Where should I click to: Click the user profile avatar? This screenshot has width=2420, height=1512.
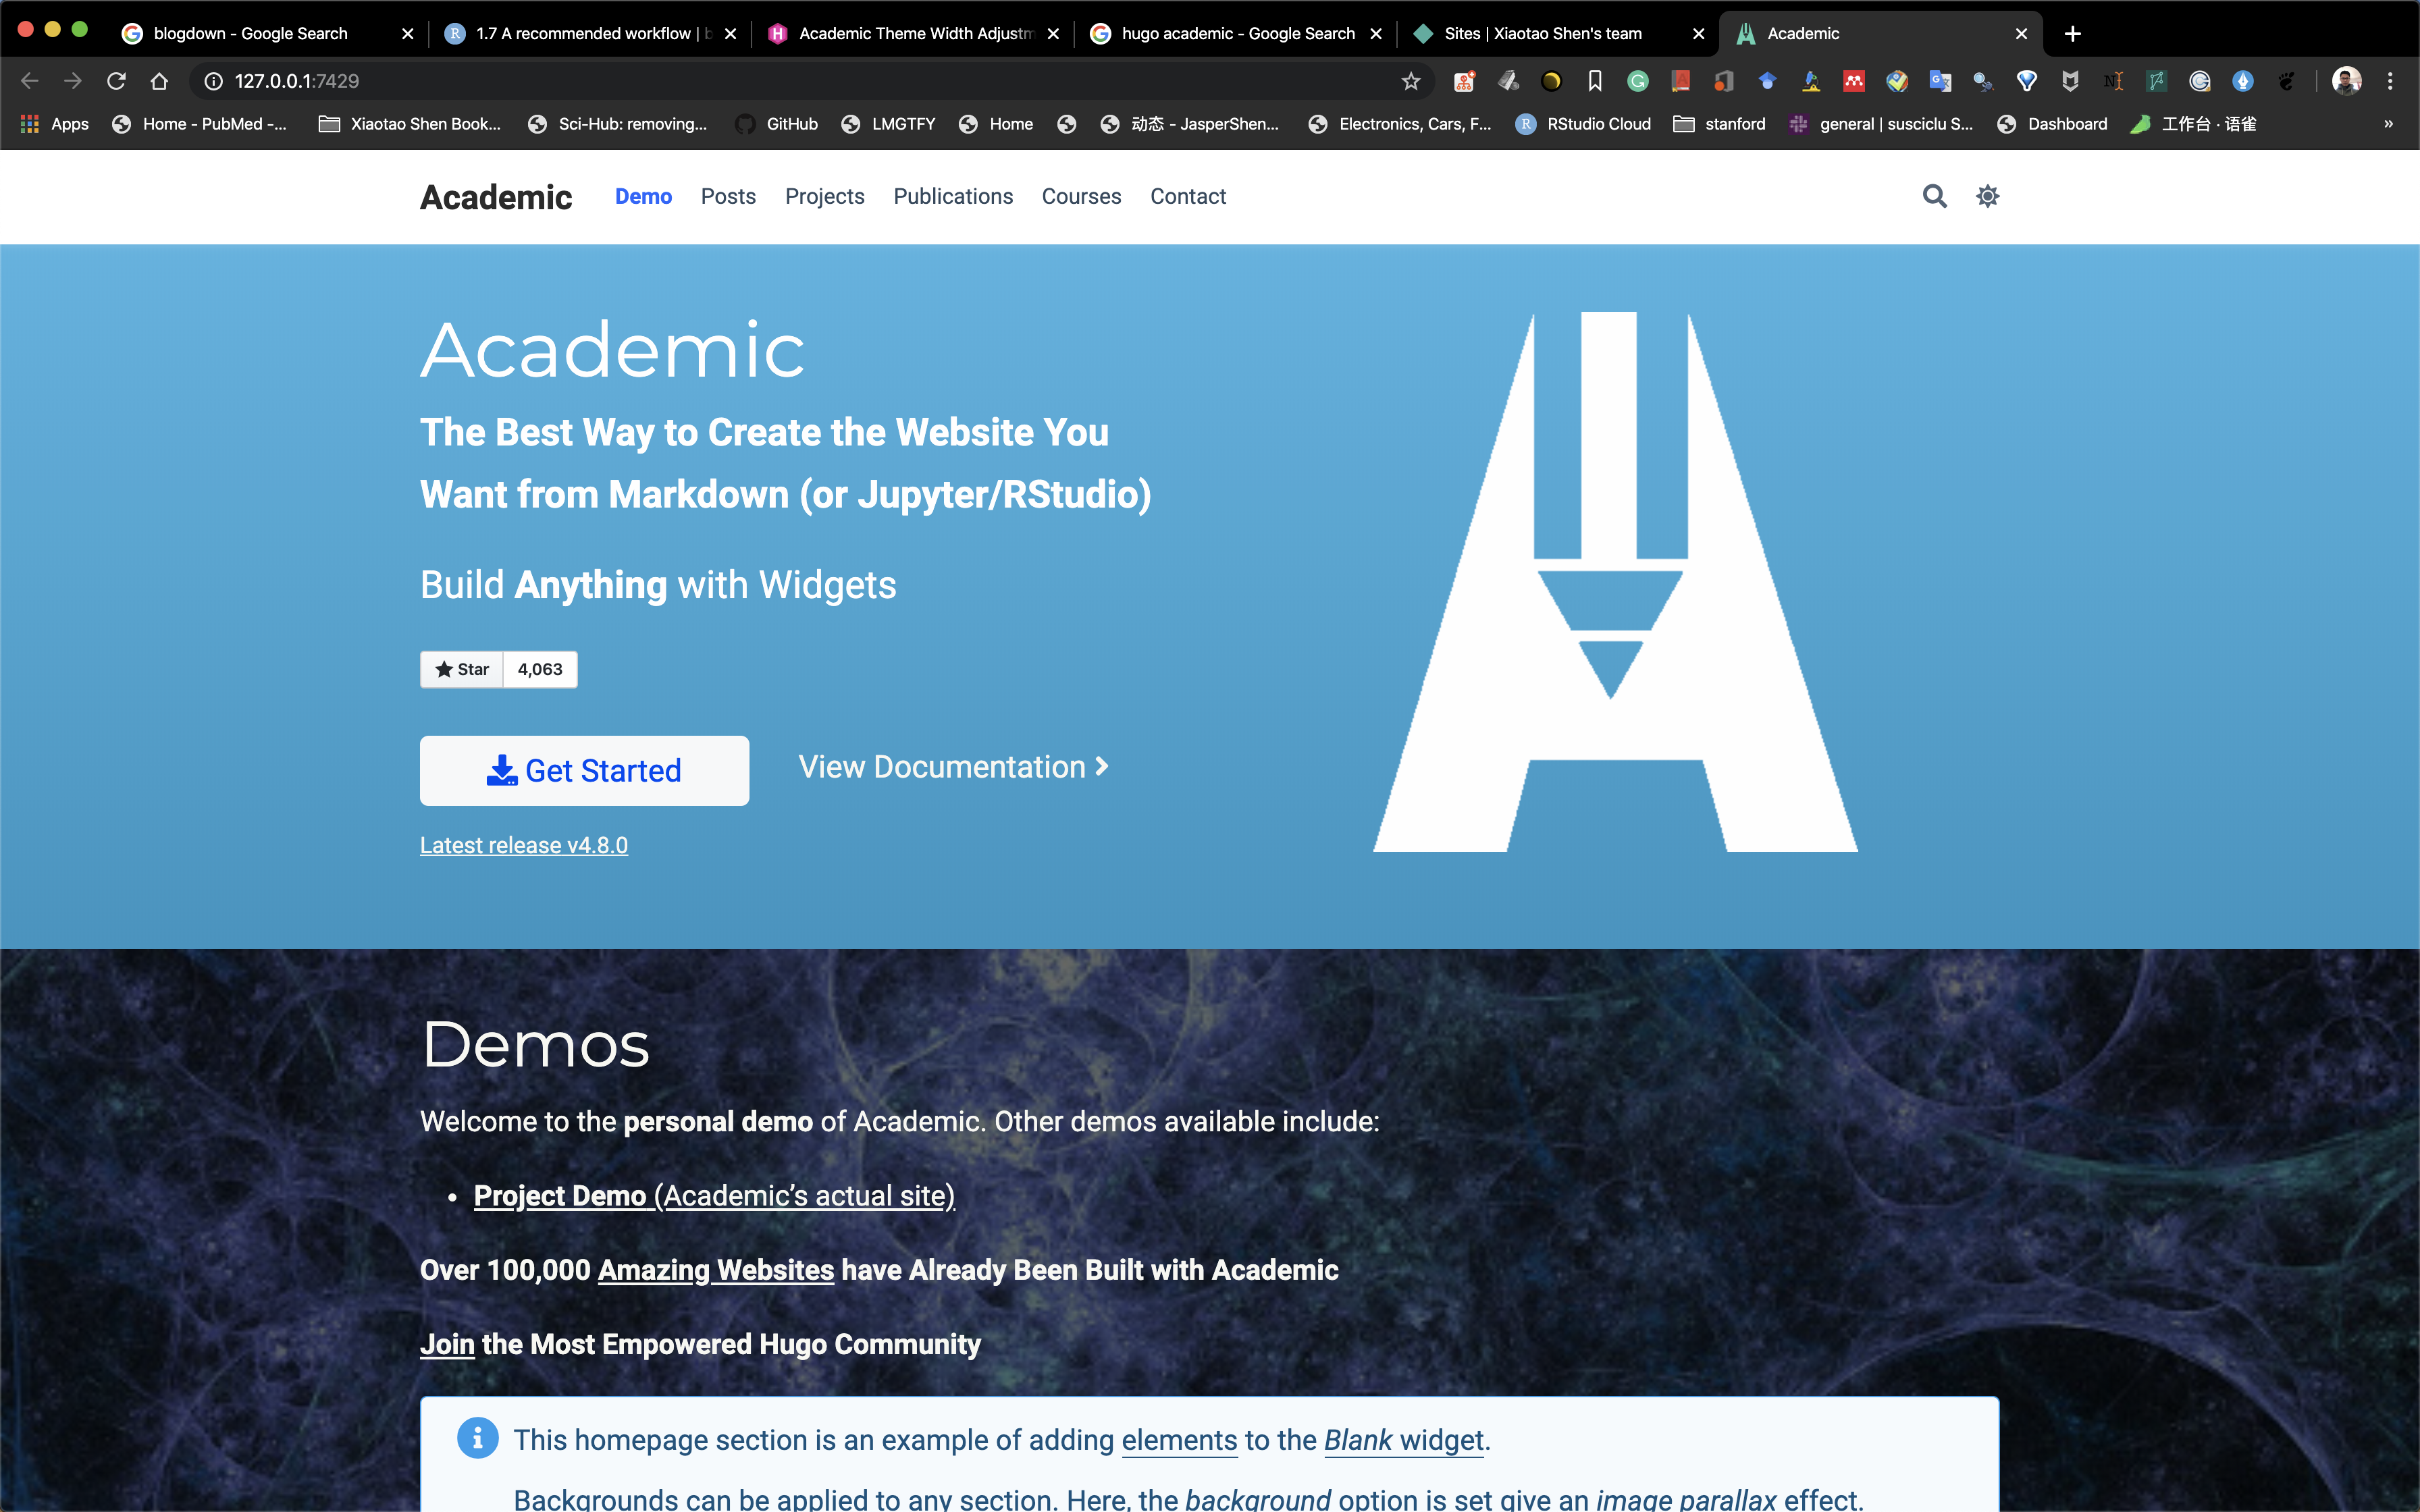pos(2346,81)
